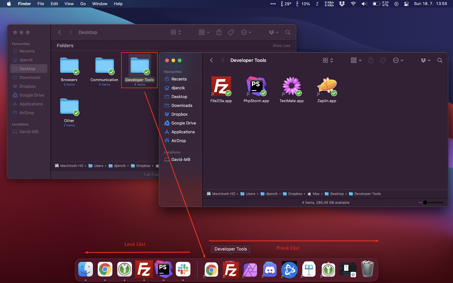The height and width of the screenshot is (283, 453).
Task: Open the View menu in menu bar
Action: (69, 4)
